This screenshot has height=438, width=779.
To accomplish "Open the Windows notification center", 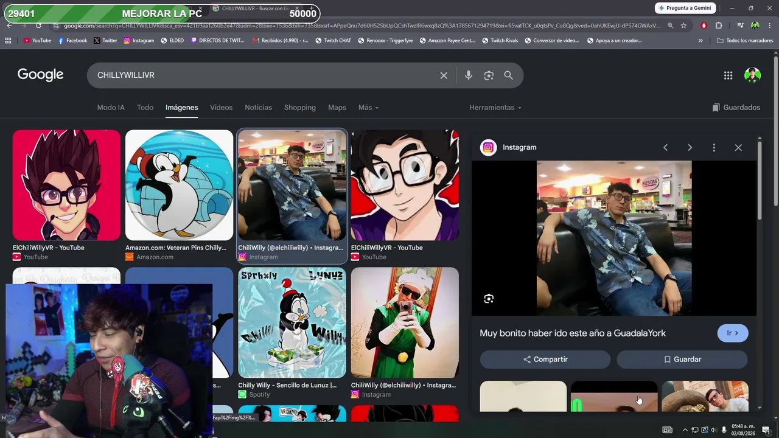I will click(766, 430).
